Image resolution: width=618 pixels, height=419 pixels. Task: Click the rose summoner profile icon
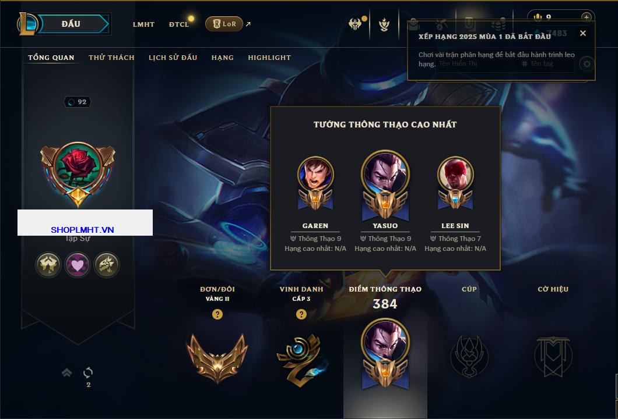(x=78, y=174)
